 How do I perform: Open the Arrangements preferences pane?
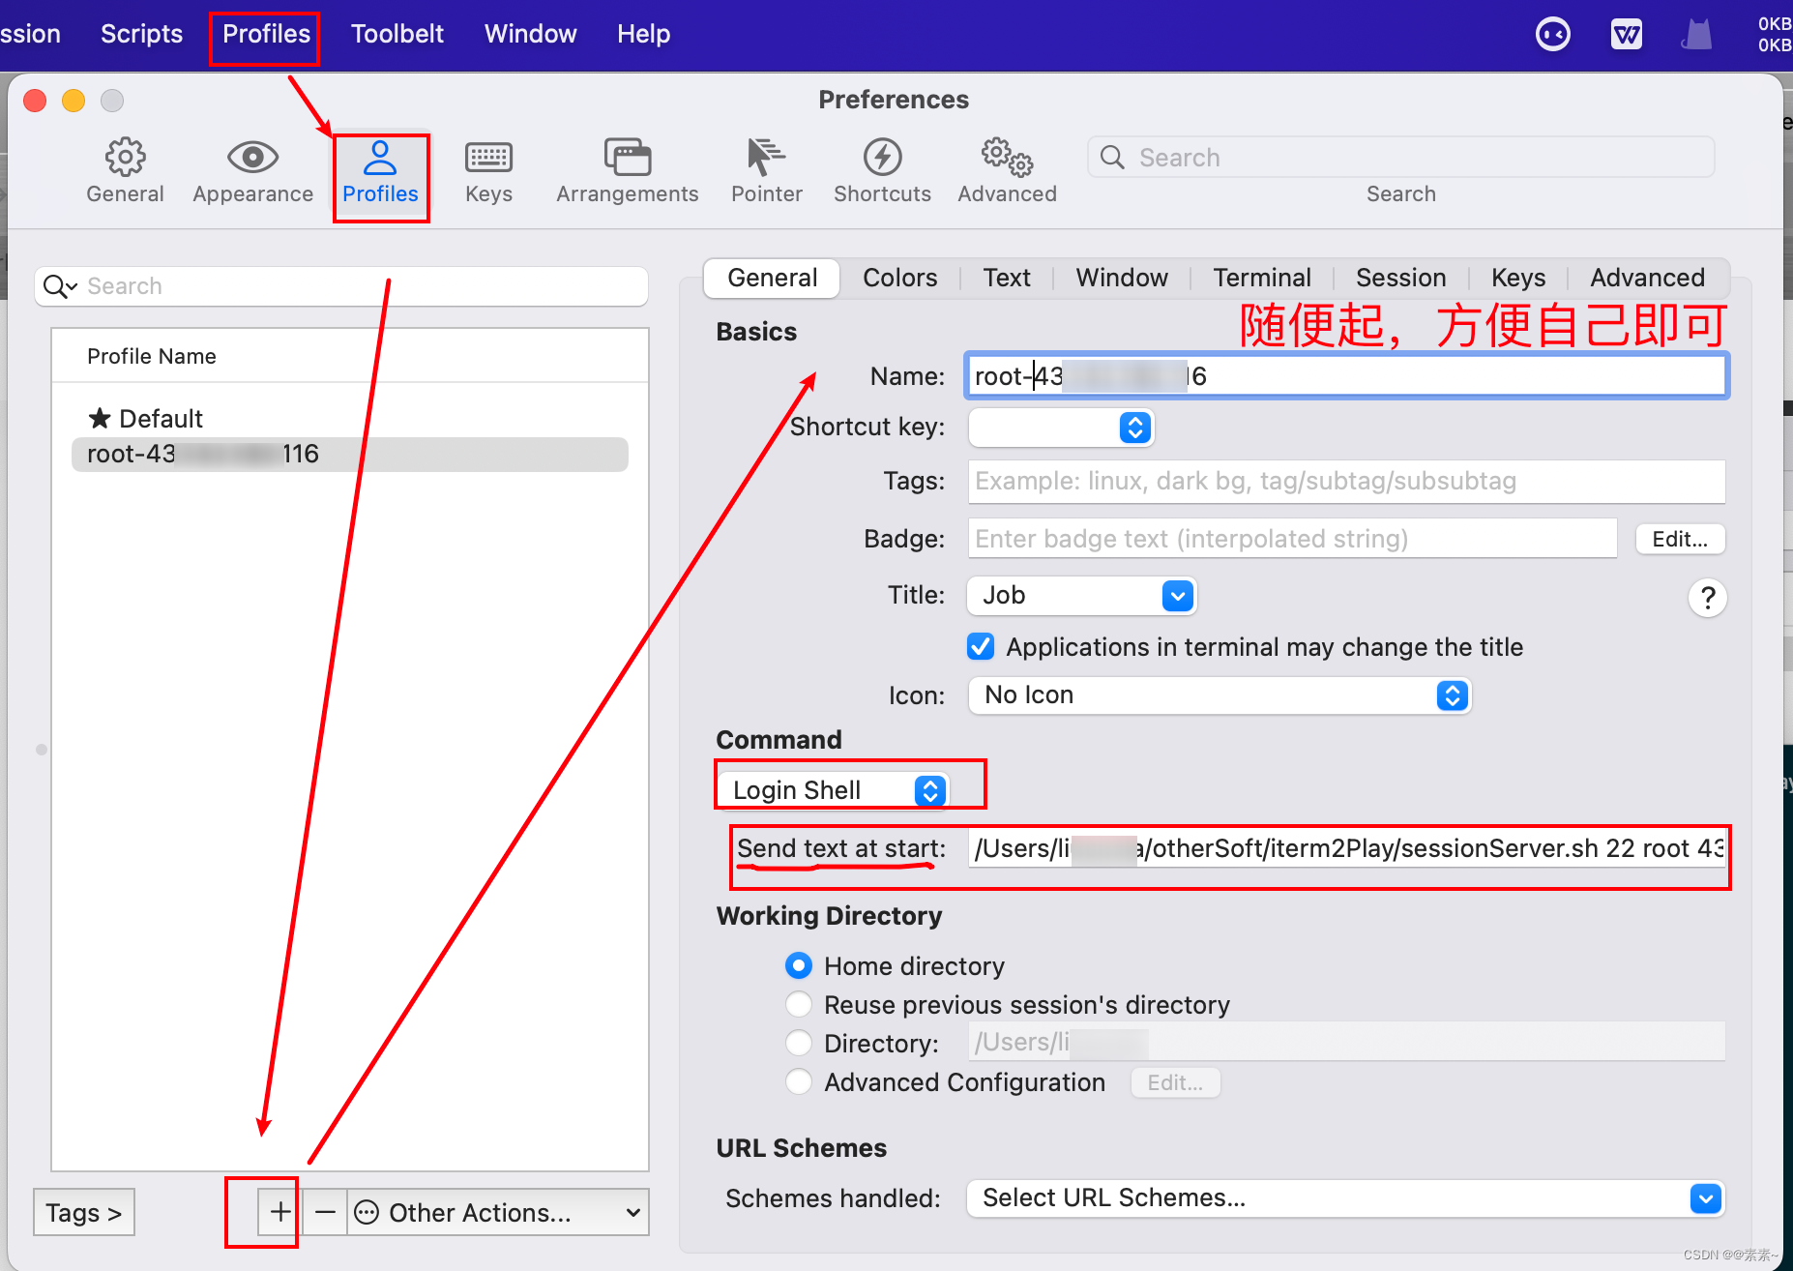627,171
